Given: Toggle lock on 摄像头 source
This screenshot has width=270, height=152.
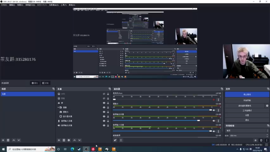Looking at the screenshot, I should pyautogui.click(x=108, y=112).
